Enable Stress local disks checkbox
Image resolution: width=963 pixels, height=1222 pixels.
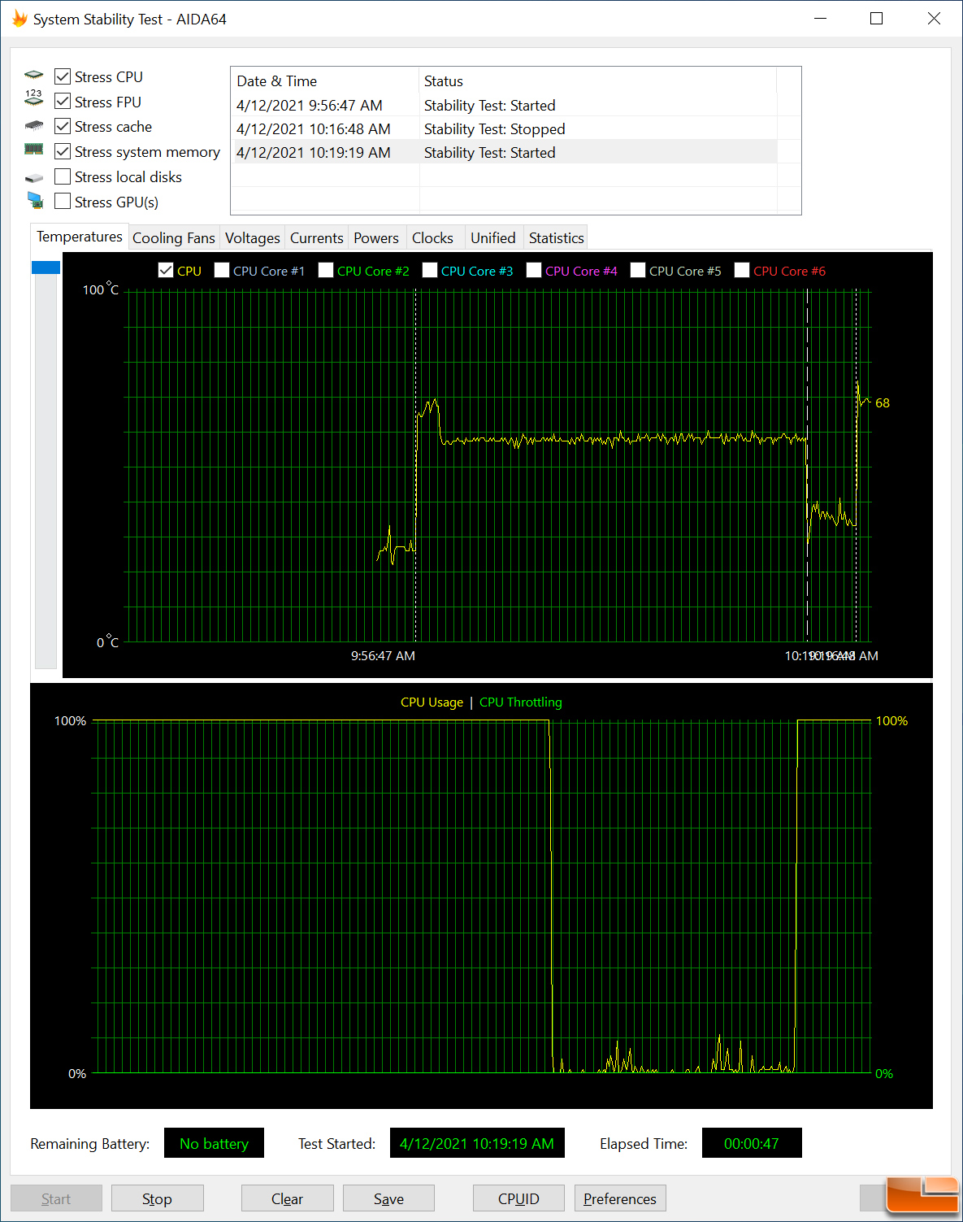pos(63,176)
